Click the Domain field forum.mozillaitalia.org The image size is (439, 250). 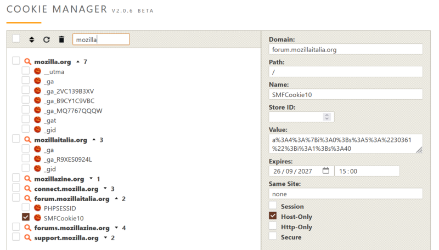pyautogui.click(x=346, y=49)
